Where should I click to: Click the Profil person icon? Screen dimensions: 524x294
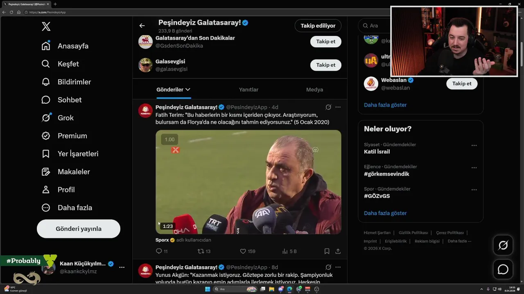(x=46, y=189)
